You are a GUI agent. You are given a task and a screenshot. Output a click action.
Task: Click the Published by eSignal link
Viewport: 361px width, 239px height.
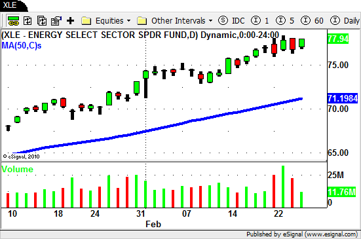click(302, 234)
